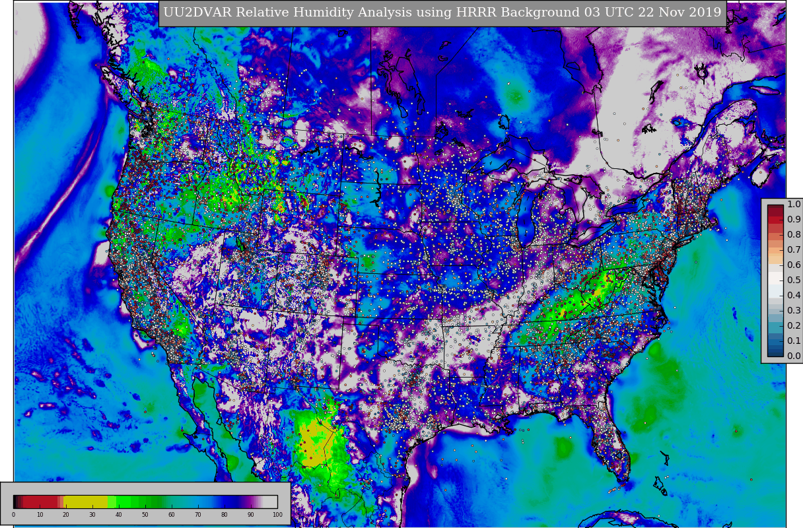Viewport: 803px width, 528px height.
Task: Click the 0.9 label on the right colorbar
Action: 794,220
